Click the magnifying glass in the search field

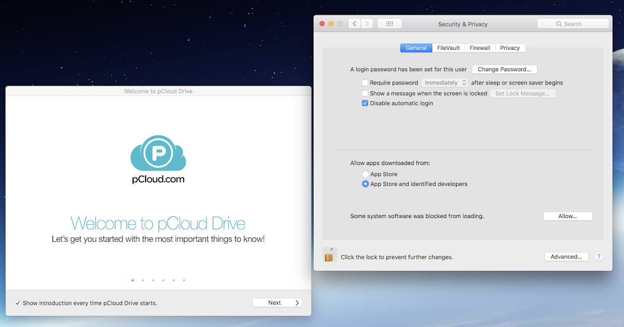coord(558,23)
